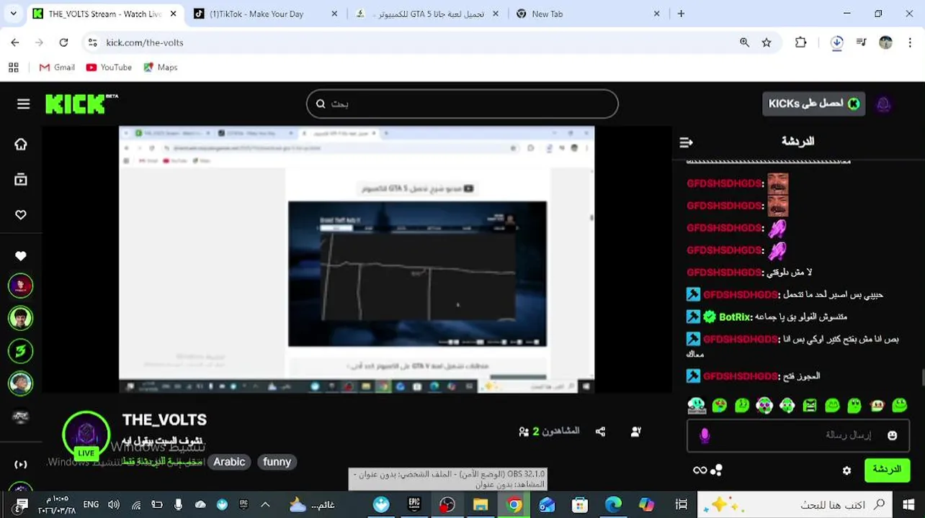
Task: Pick the angry square green emote
Action: click(810, 406)
